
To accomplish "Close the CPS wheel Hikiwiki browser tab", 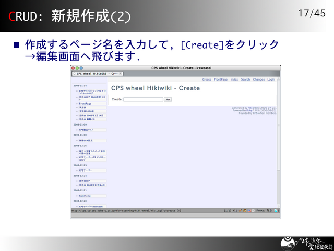I will click(121, 74).
